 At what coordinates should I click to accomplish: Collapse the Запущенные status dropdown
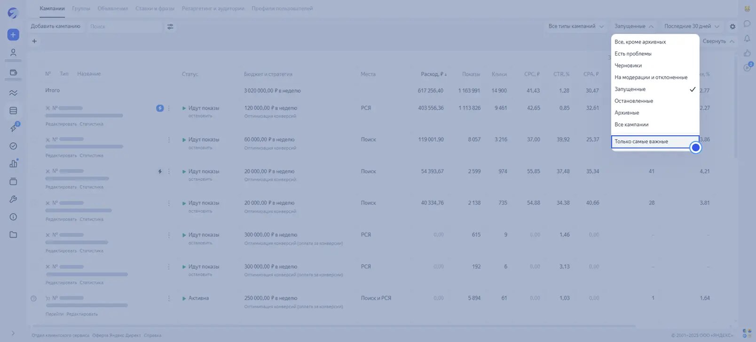(x=634, y=26)
